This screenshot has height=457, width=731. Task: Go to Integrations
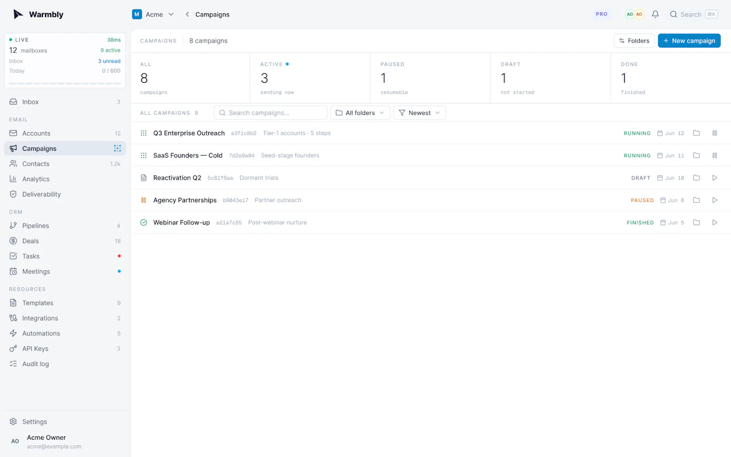tap(65, 318)
